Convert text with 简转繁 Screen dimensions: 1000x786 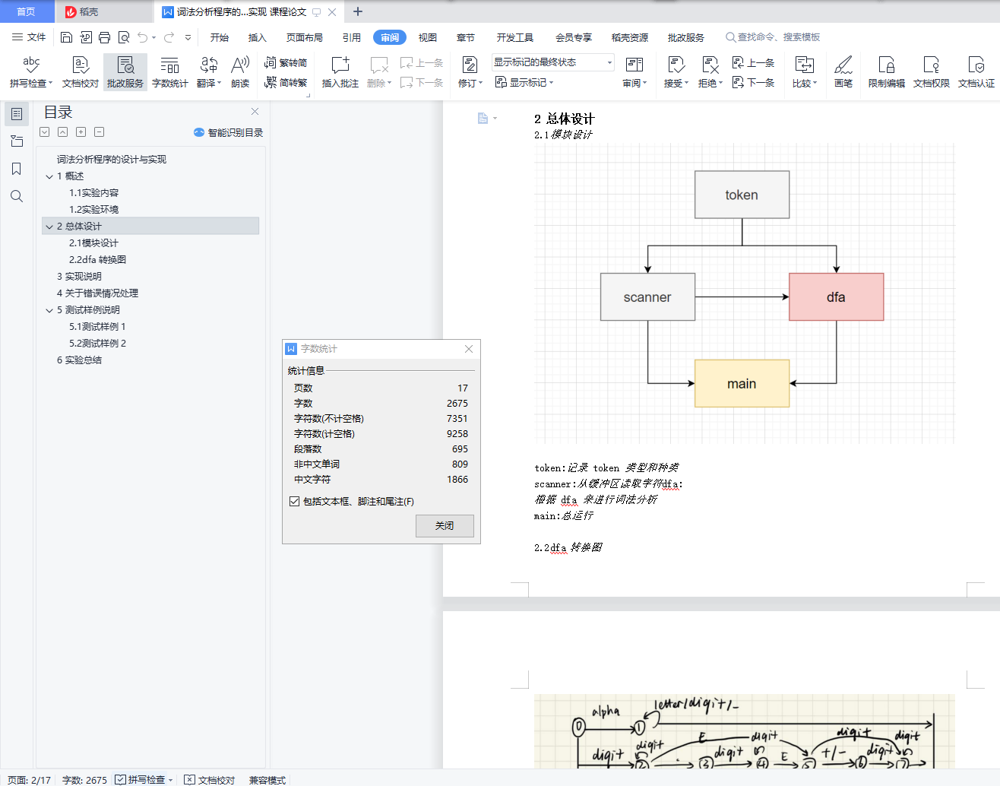pos(286,83)
